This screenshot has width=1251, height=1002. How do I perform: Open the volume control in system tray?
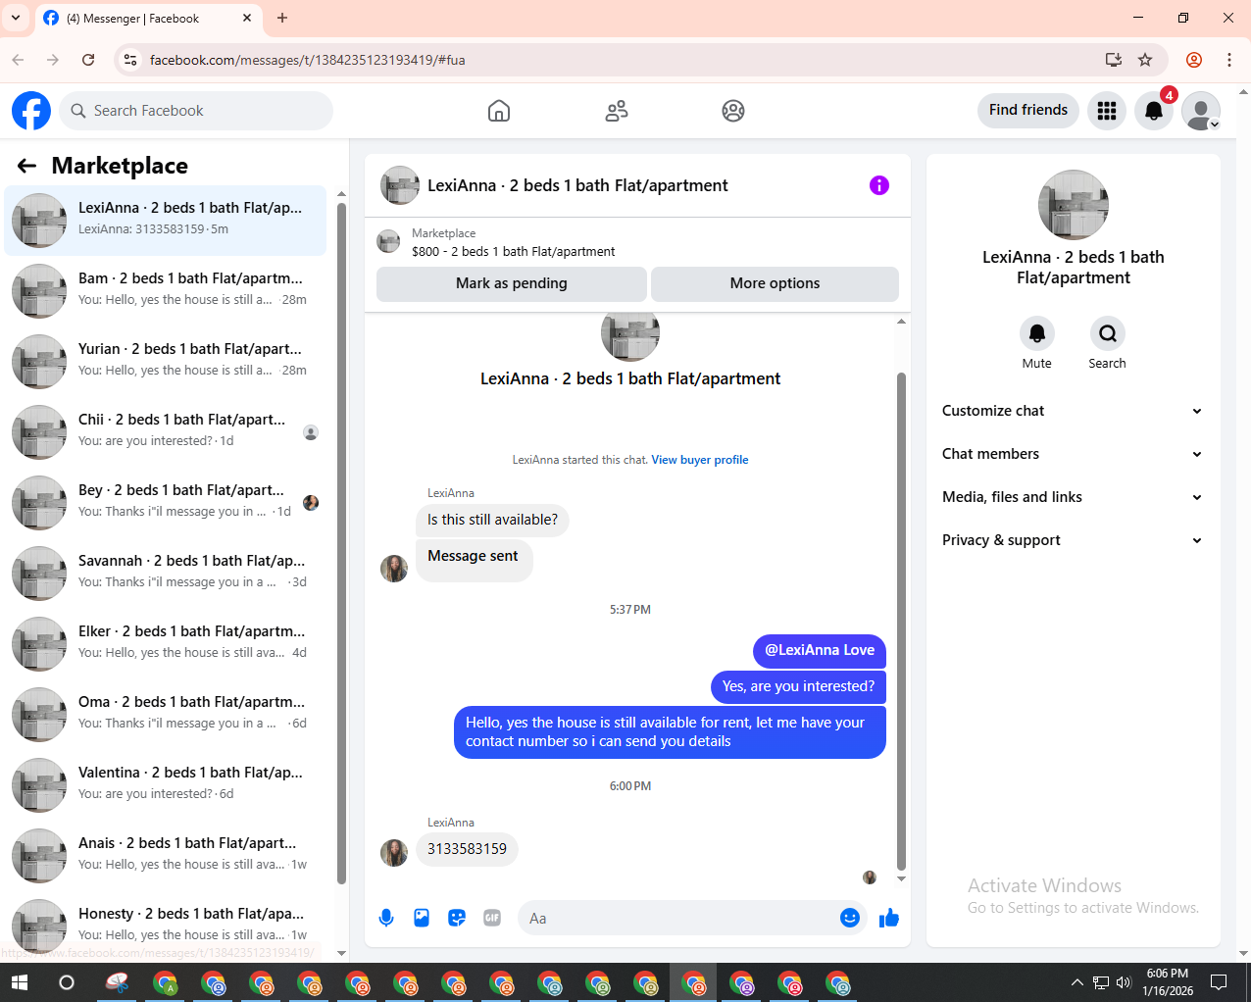[1124, 982]
